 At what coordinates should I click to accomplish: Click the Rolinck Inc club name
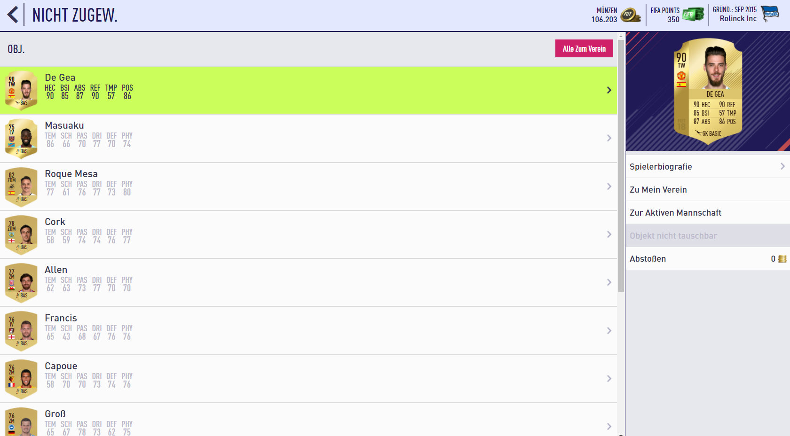click(x=738, y=19)
